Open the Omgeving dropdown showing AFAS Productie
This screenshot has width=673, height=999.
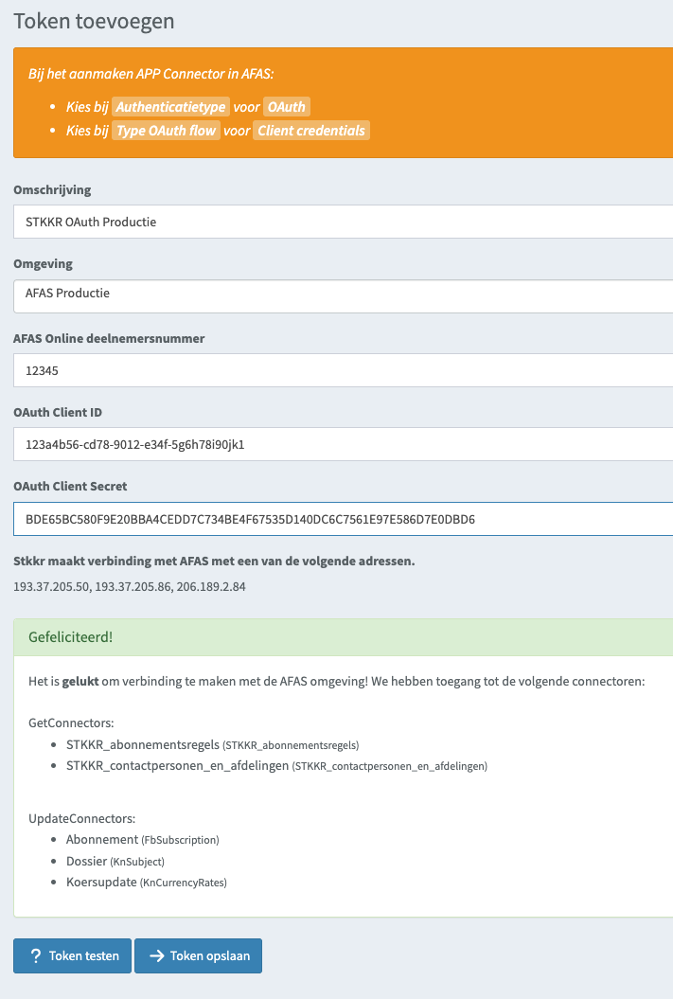[344, 296]
